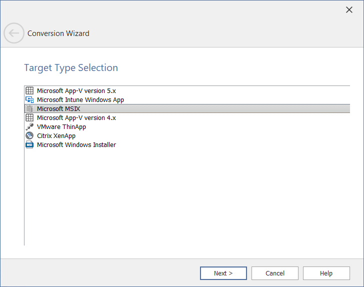Screen dimensions: 364x287
Task: Click the VMware ThinApp icon
Action: [x=29, y=127]
